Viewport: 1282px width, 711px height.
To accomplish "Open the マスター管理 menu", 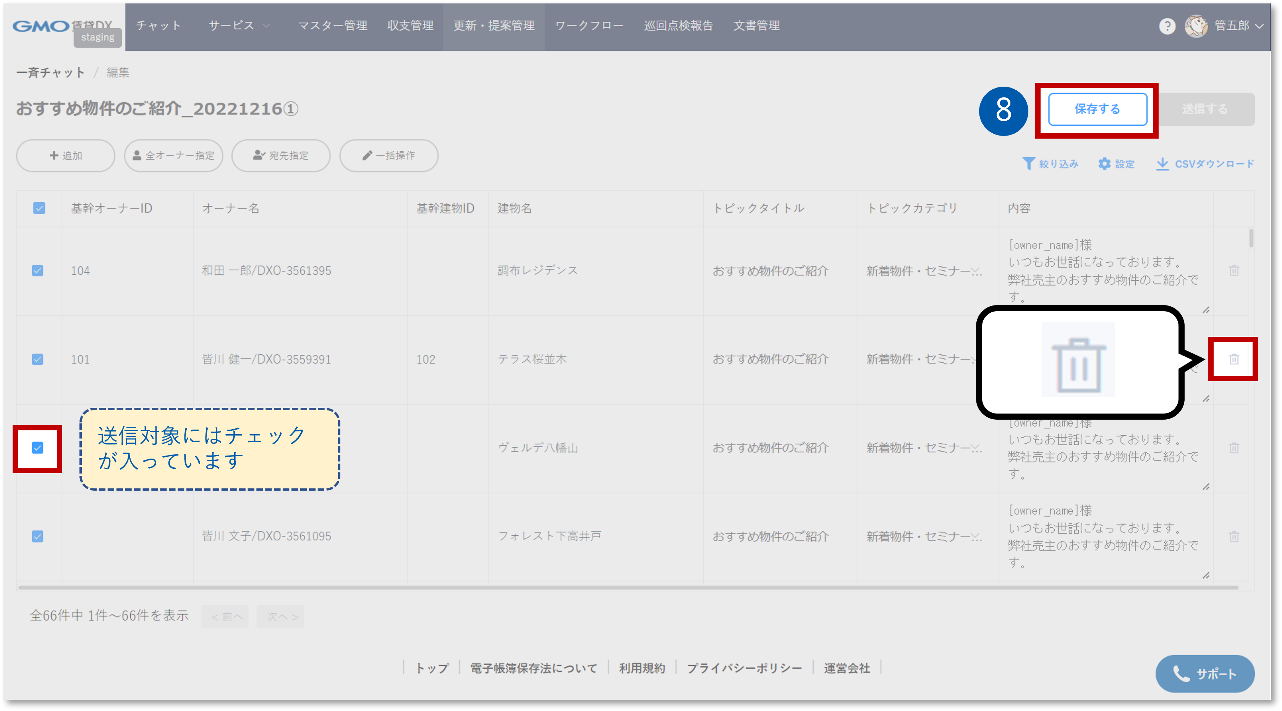I will (x=332, y=26).
